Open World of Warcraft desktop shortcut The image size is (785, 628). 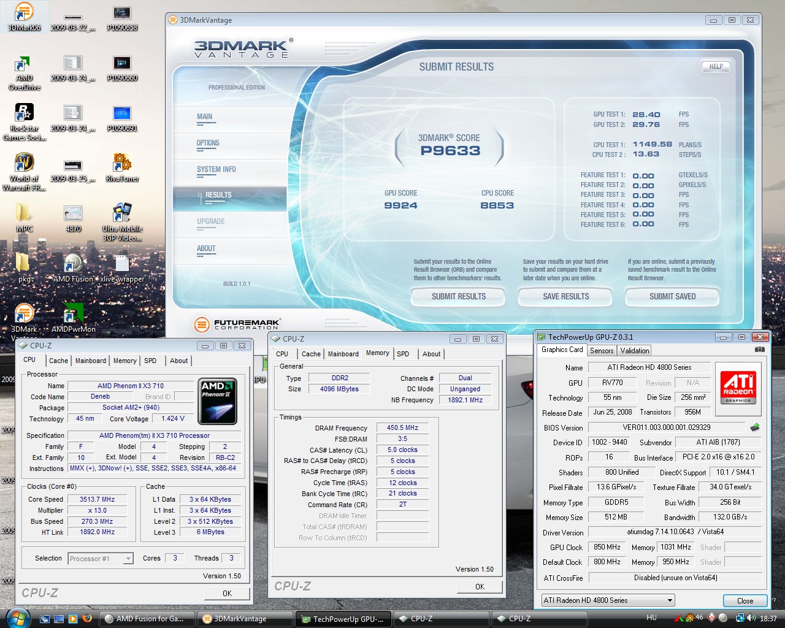point(24,172)
